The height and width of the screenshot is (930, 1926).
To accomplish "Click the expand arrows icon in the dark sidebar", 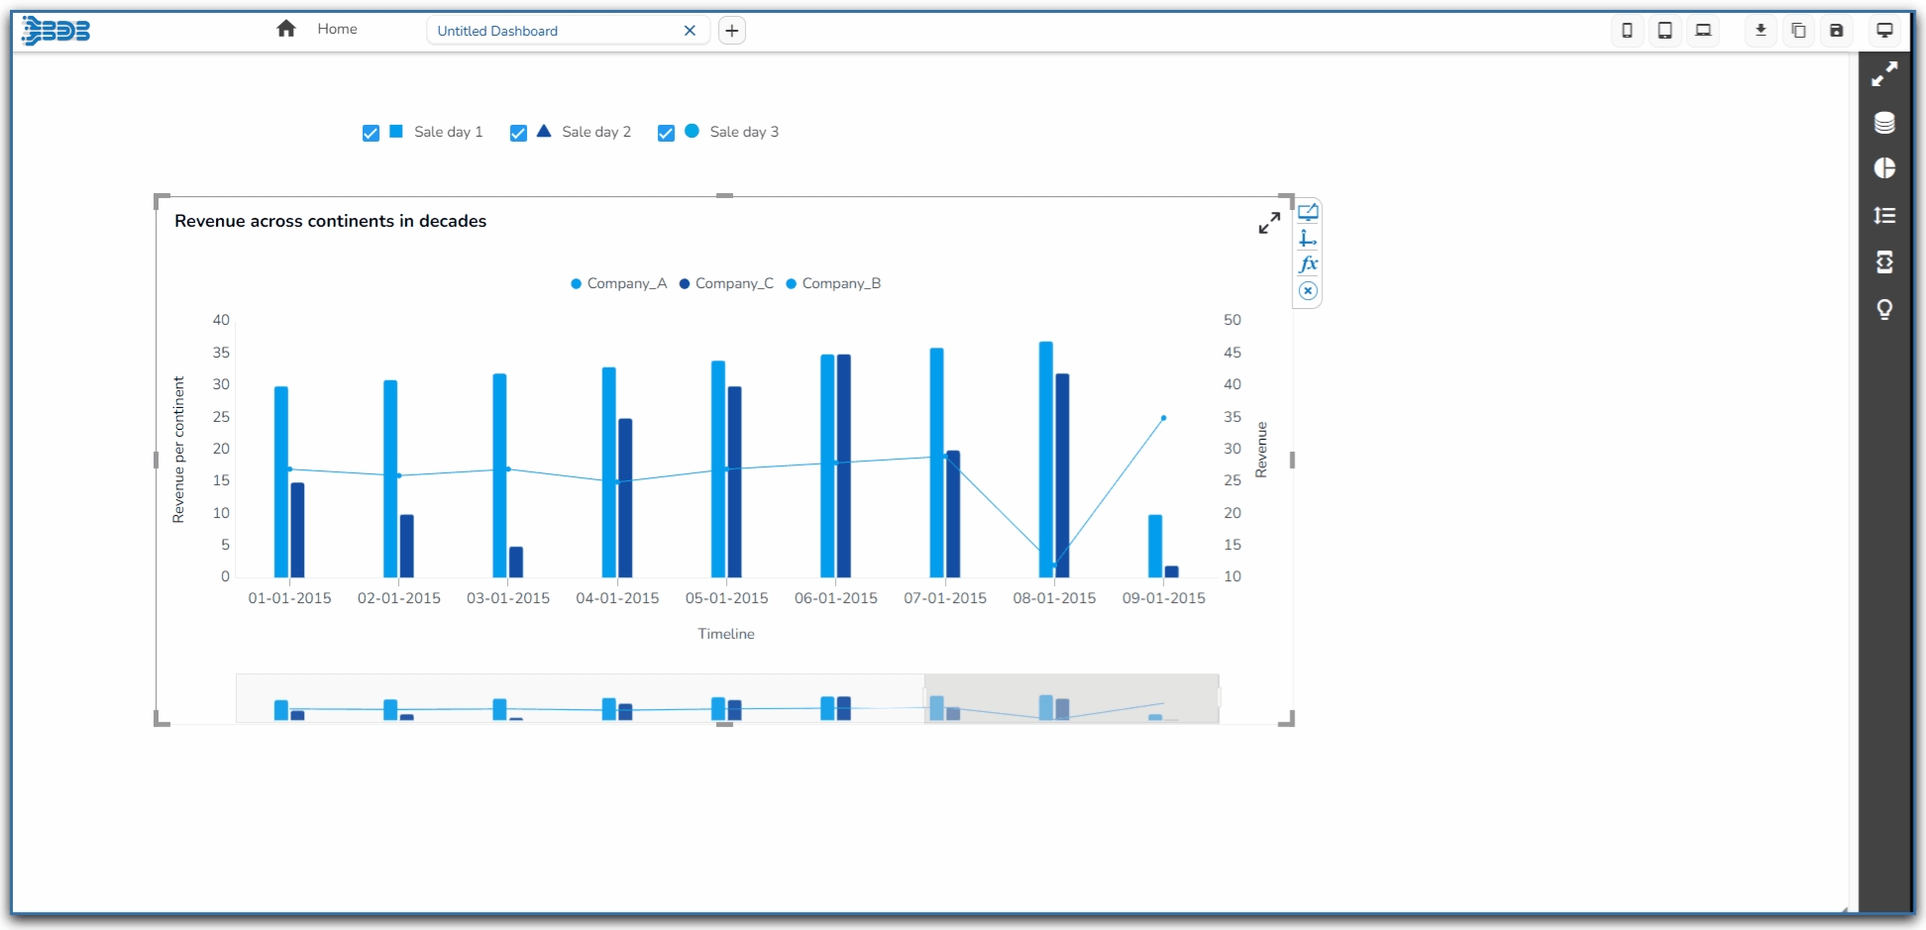I will coord(1884,74).
